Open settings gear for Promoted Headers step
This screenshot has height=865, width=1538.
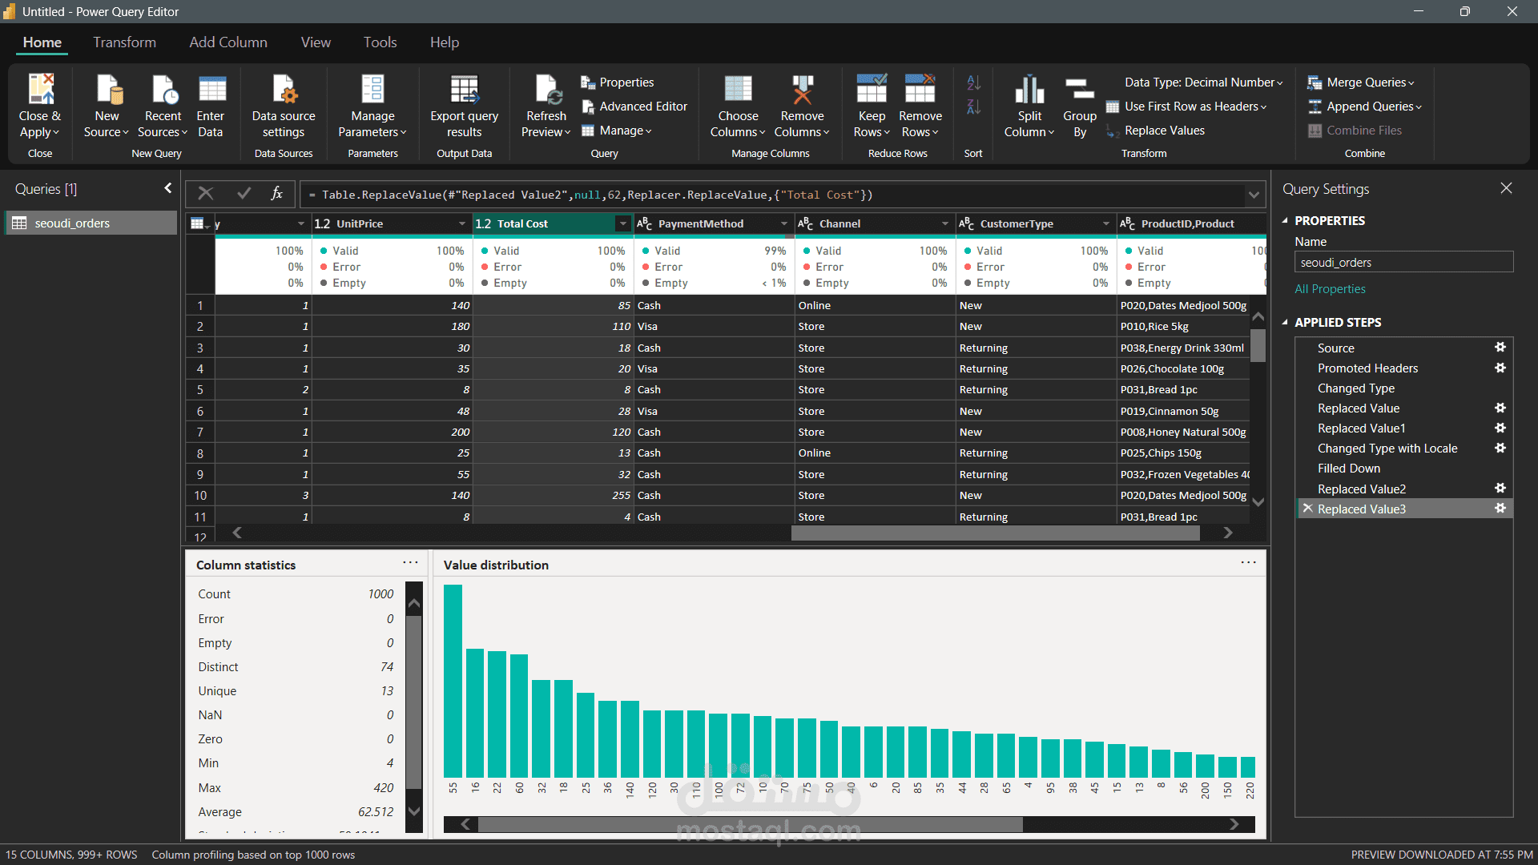(x=1500, y=368)
